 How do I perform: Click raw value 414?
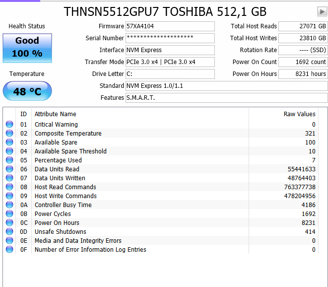(310, 232)
